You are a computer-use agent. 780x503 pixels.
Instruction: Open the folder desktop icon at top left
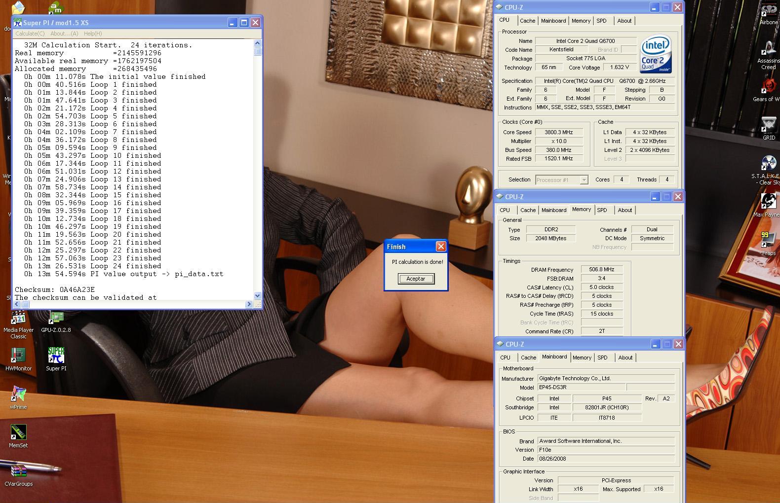[x=18, y=7]
